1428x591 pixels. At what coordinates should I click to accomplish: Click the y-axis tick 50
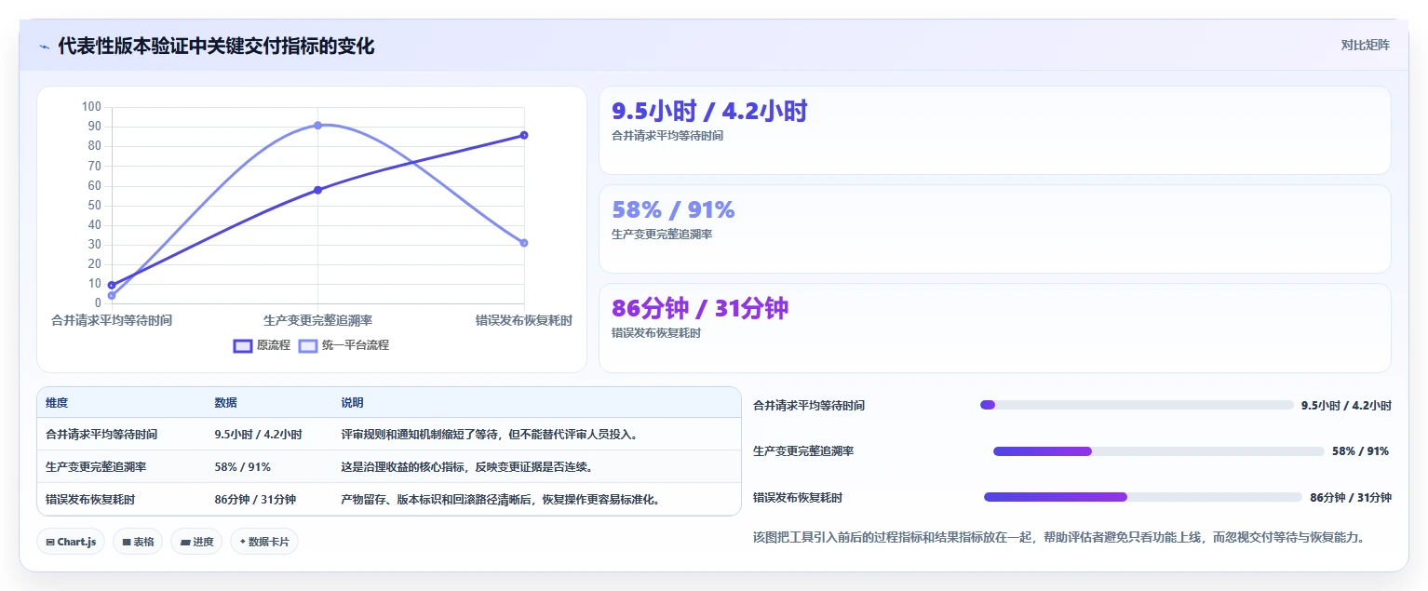coord(94,205)
